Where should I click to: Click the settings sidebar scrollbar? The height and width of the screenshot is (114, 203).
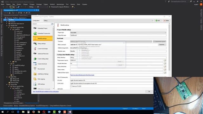53,54
